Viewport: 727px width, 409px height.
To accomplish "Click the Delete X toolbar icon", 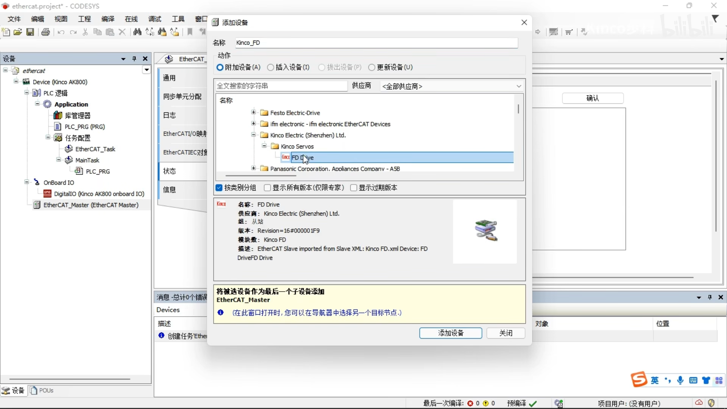I will point(122,32).
